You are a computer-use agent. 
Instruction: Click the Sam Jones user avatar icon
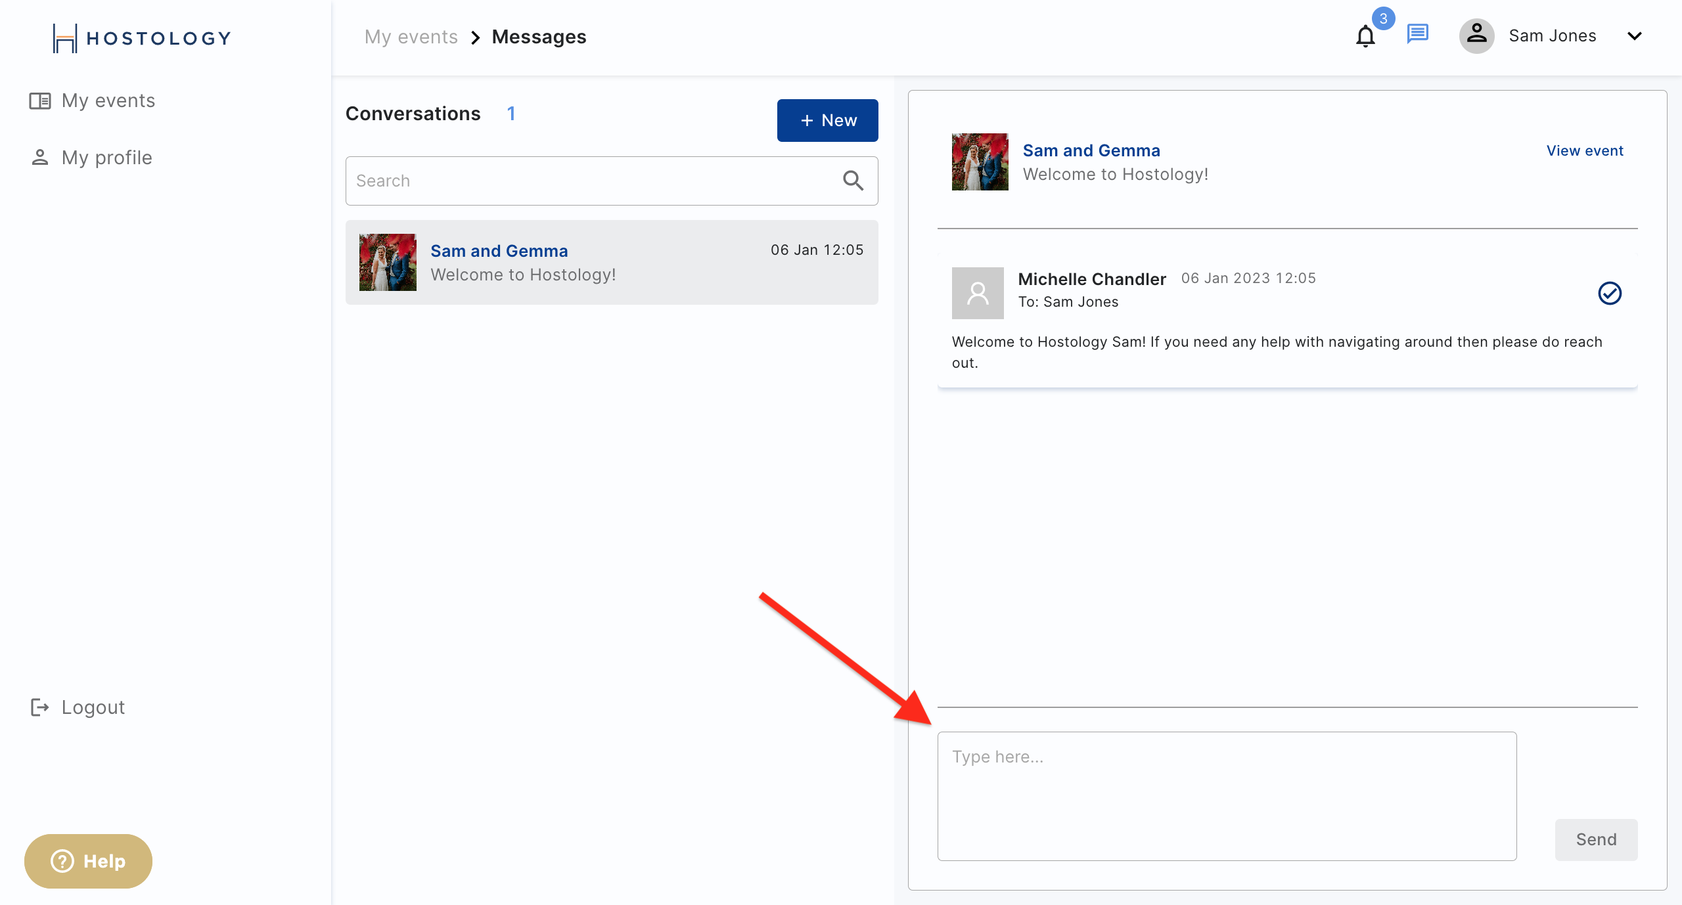[1476, 35]
